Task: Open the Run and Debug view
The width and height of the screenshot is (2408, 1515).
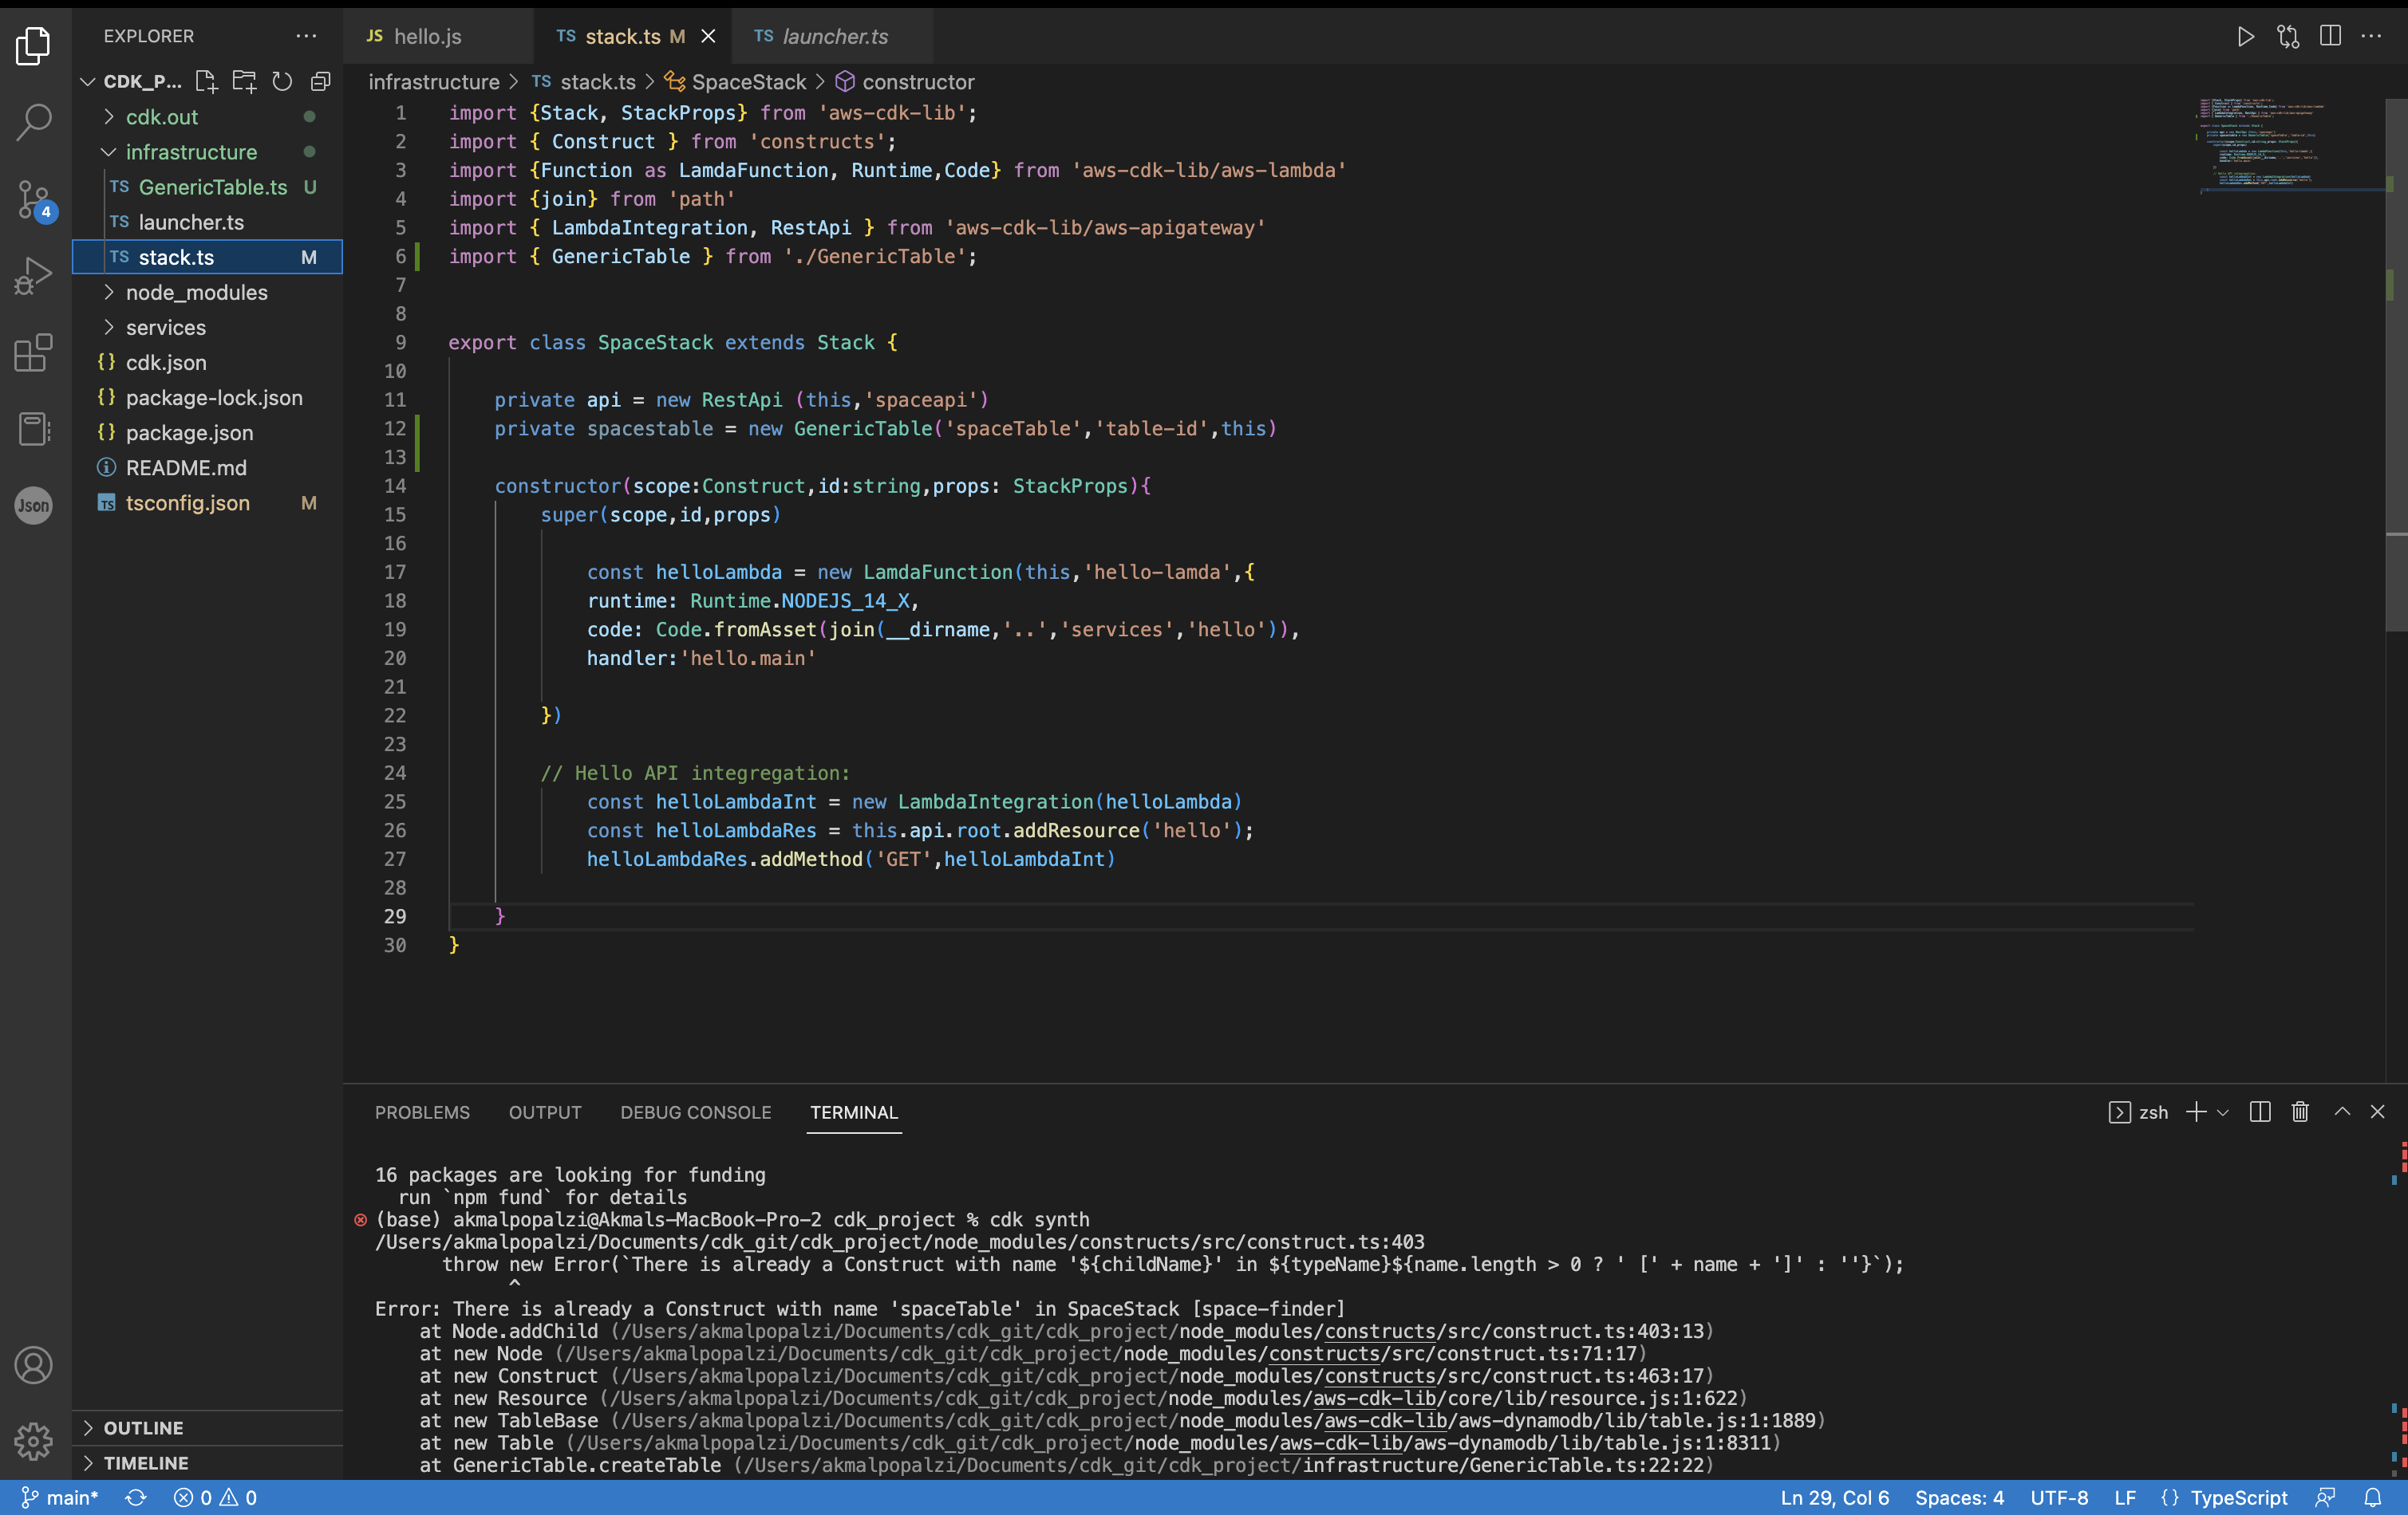Action: tap(34, 276)
